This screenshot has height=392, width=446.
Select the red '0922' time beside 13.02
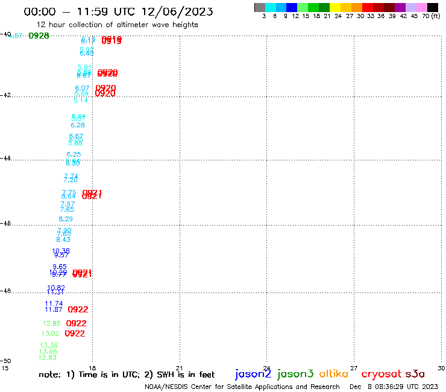pos(75,334)
